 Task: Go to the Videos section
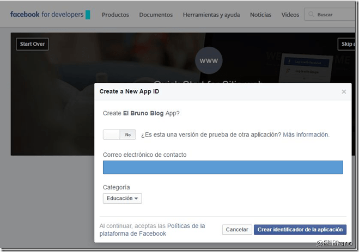290,15
